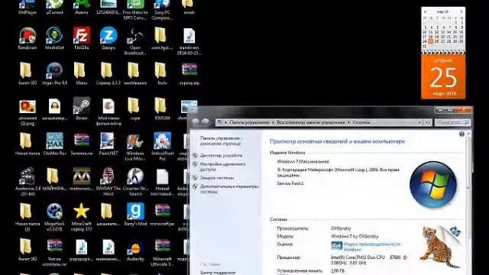Open the Open Broadcaster shortcut
The height and width of the screenshot is (275, 489).
135,40
